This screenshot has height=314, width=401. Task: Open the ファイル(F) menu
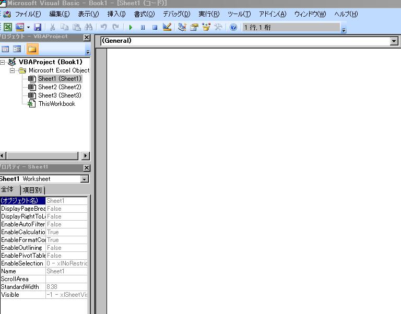click(x=28, y=14)
